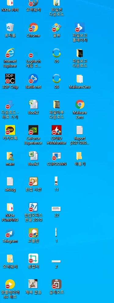Open the MalwareZero folder icon
Image resolution: width=114 pixels, height=303 pixels.
pyautogui.click(x=79, y=79)
